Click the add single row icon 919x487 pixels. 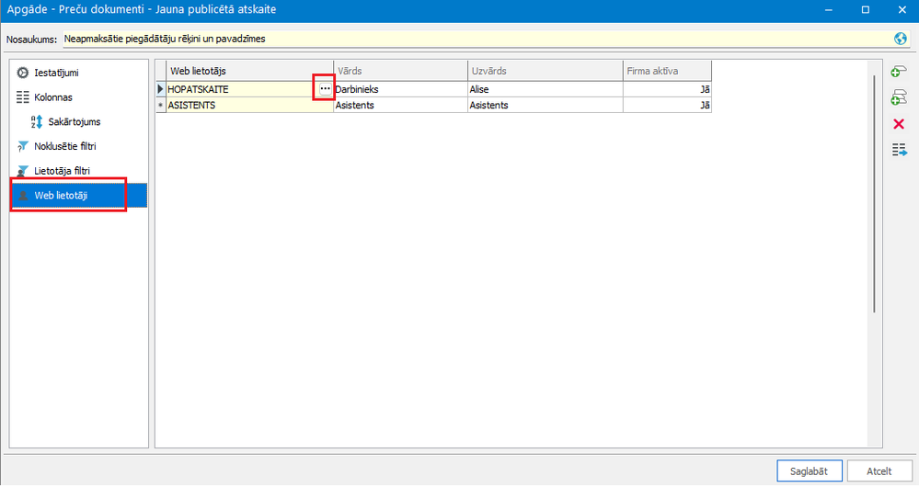tap(899, 72)
